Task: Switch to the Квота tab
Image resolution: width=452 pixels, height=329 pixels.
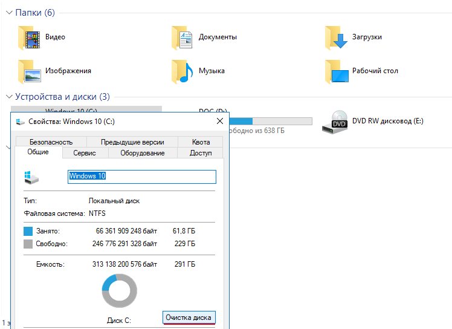Action: point(201,142)
